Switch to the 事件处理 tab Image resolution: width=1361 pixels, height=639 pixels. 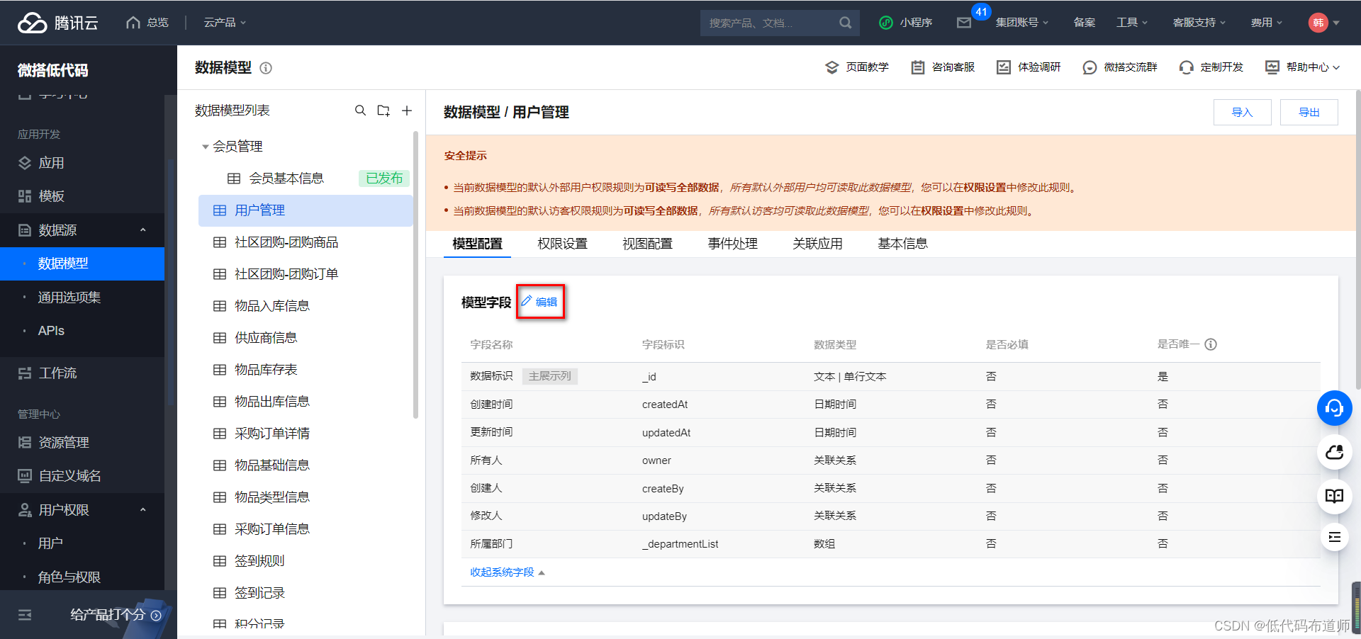pyautogui.click(x=732, y=244)
